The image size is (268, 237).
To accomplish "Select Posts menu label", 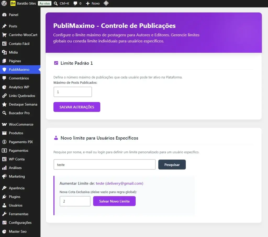I will tap(13, 26).
